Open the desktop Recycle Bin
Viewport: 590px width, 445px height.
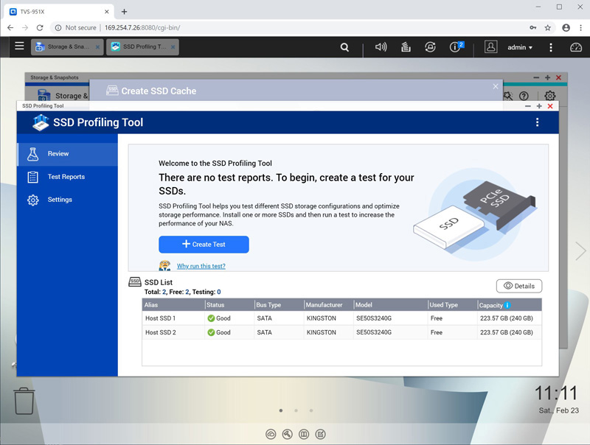24,401
